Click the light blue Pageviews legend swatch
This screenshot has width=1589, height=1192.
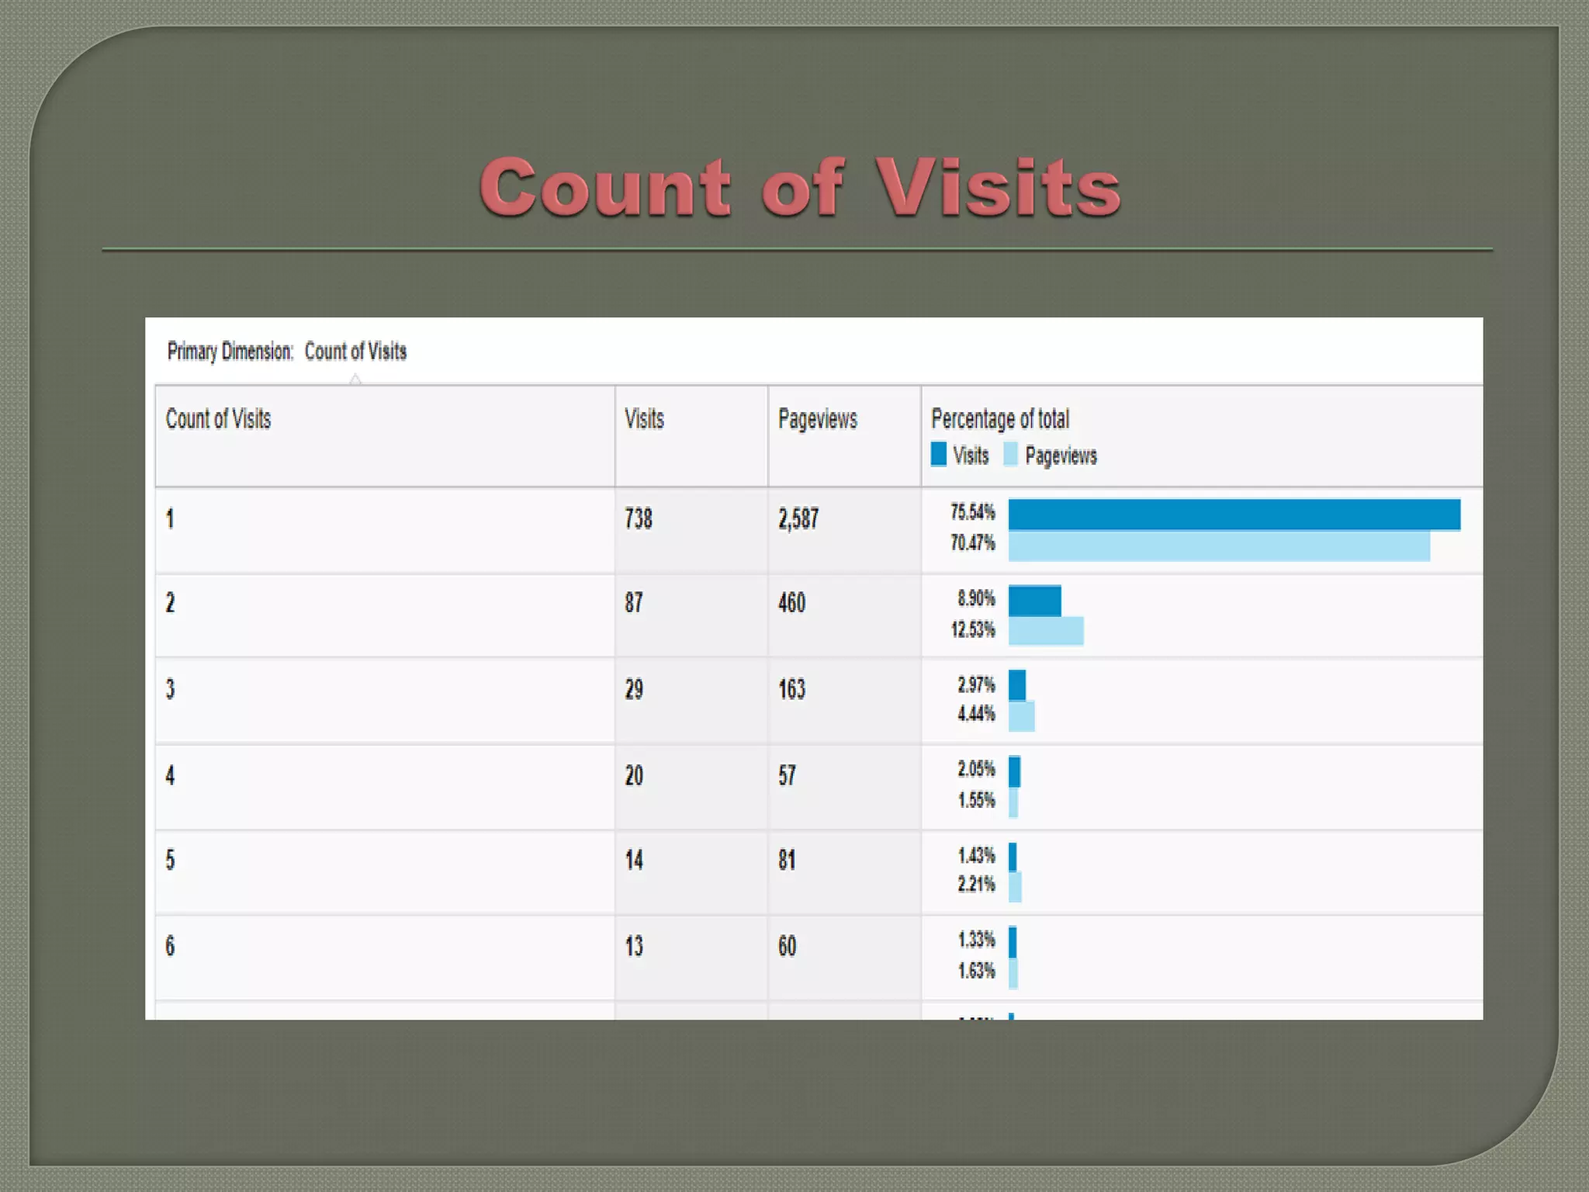(1010, 454)
